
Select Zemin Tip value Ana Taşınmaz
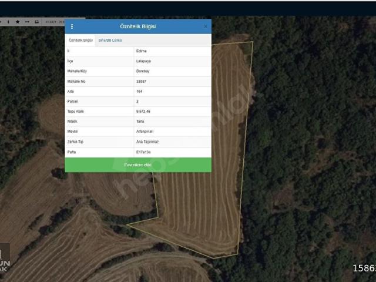(147, 142)
